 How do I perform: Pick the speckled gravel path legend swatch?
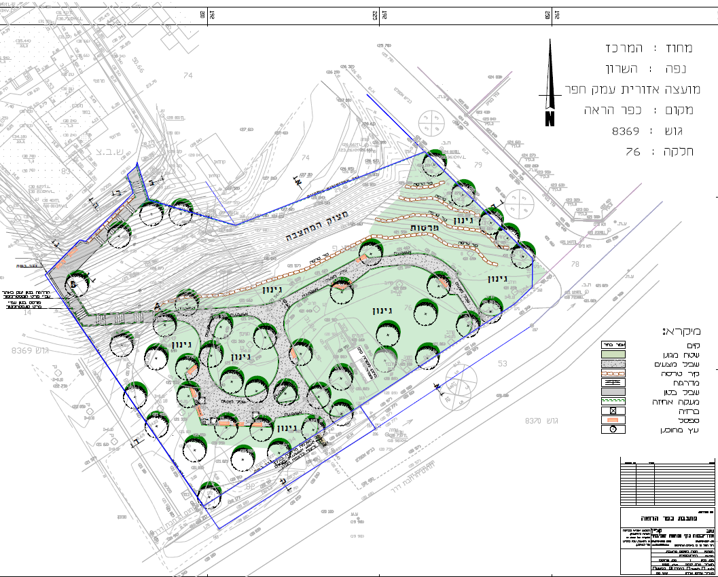pos(614,363)
